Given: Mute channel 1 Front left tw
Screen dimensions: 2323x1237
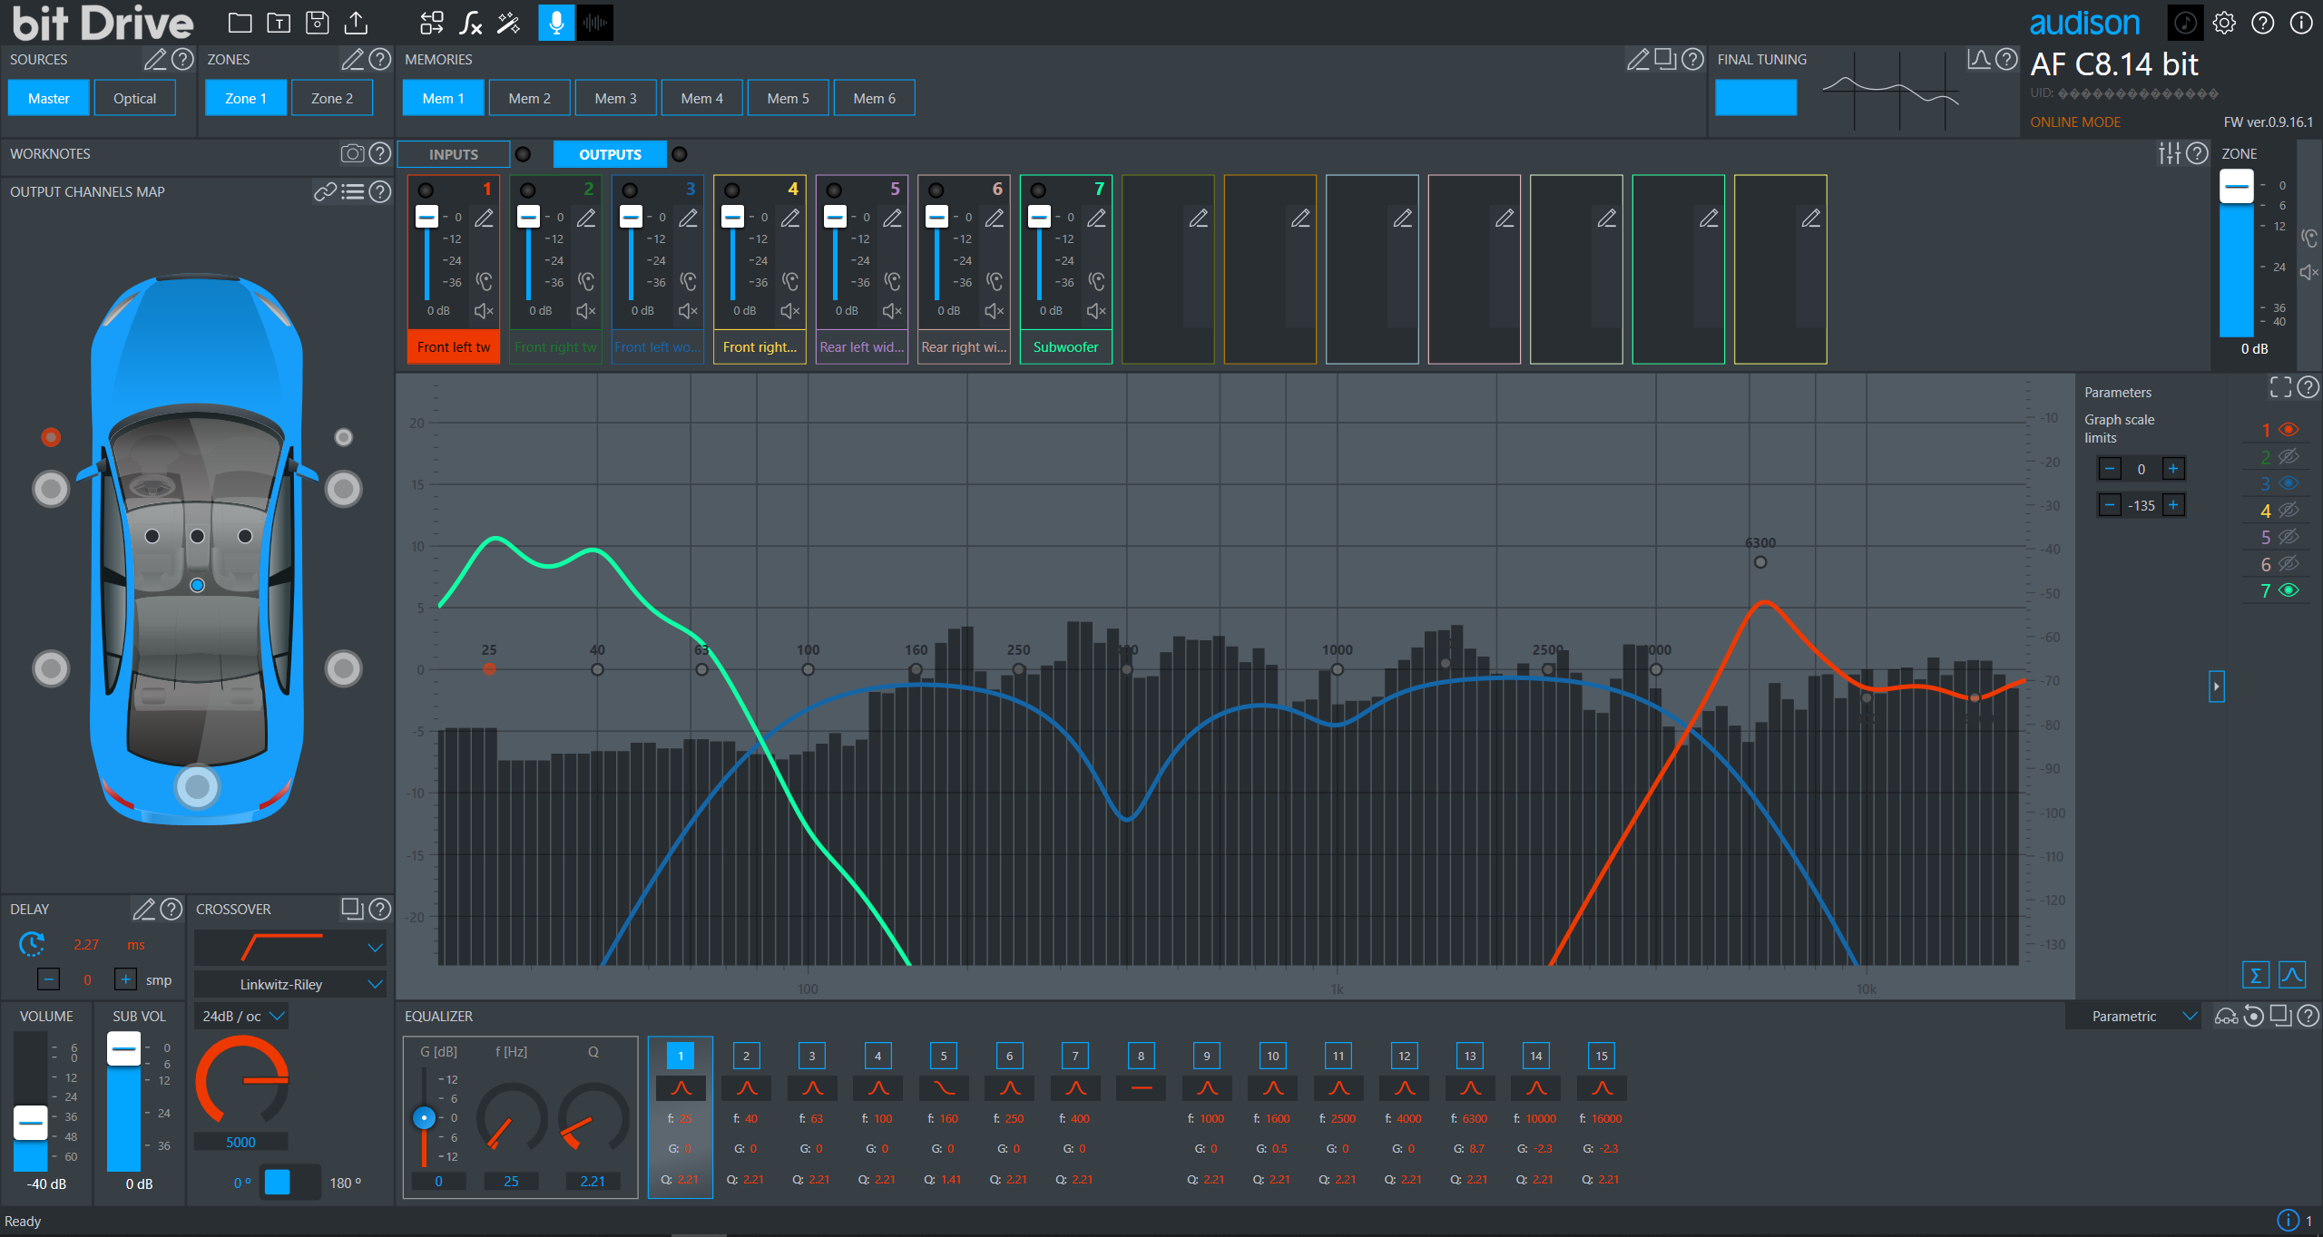Looking at the screenshot, I should (x=484, y=311).
